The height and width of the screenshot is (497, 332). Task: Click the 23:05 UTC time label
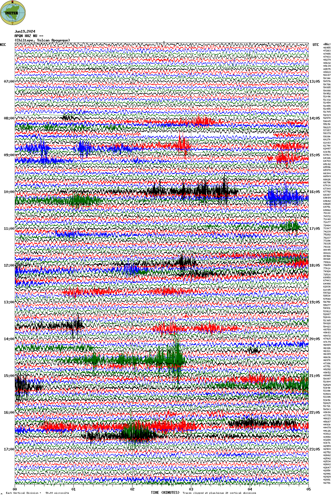pos(314,449)
